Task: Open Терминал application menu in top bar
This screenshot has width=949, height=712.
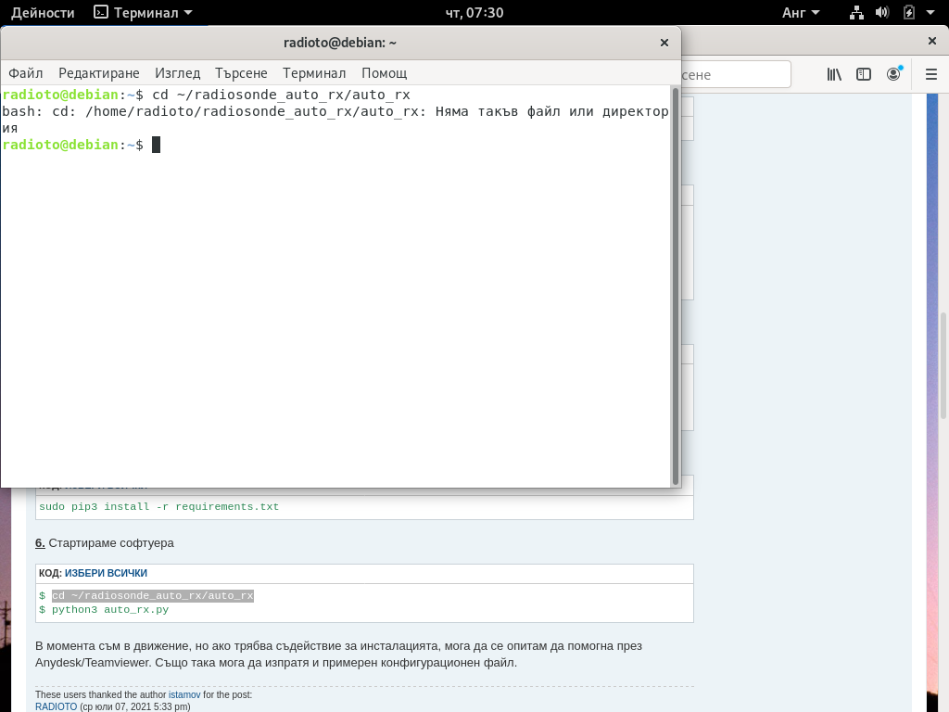Action: point(143,13)
